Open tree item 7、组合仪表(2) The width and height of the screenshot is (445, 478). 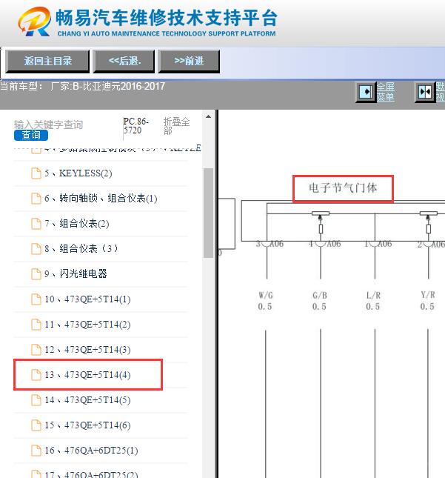click(76, 224)
